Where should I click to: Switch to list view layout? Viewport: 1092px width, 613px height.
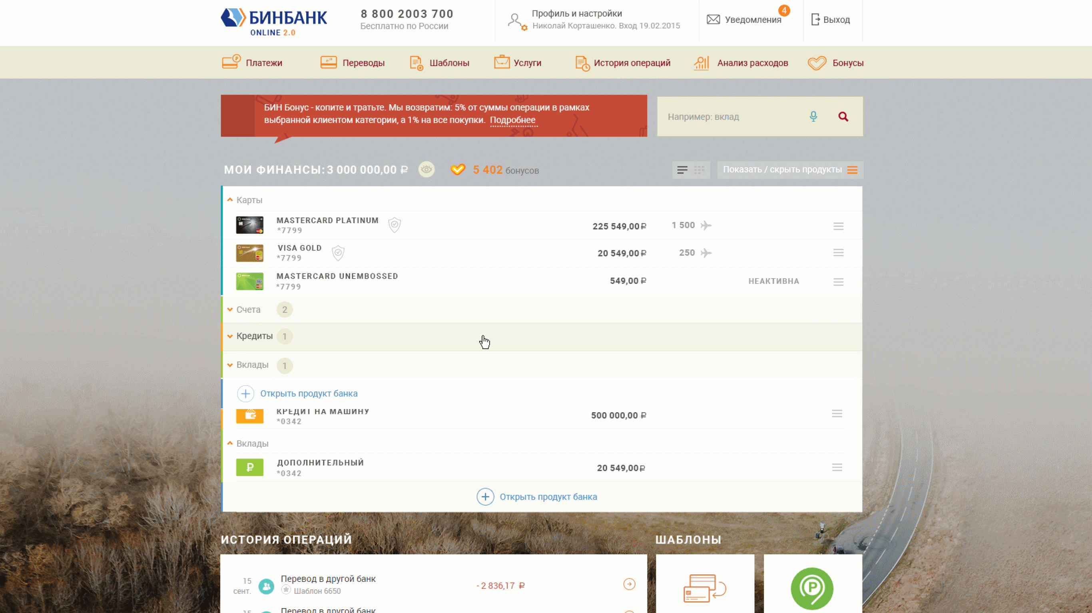point(682,170)
